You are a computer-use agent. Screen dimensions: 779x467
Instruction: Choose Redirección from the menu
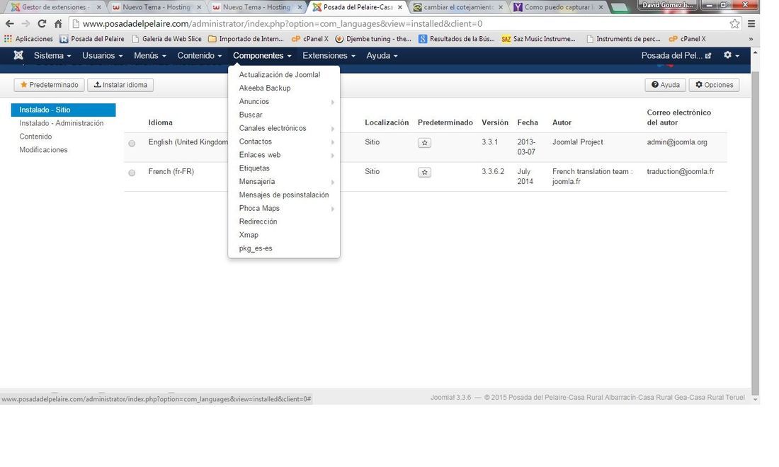284,222
